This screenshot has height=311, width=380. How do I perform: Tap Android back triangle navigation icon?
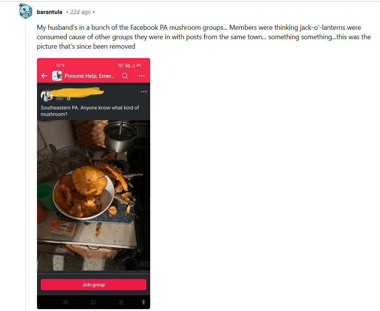[x=65, y=302]
